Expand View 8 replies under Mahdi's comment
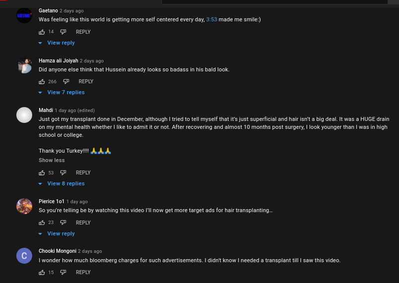399x283 pixels. pyautogui.click(x=61, y=184)
